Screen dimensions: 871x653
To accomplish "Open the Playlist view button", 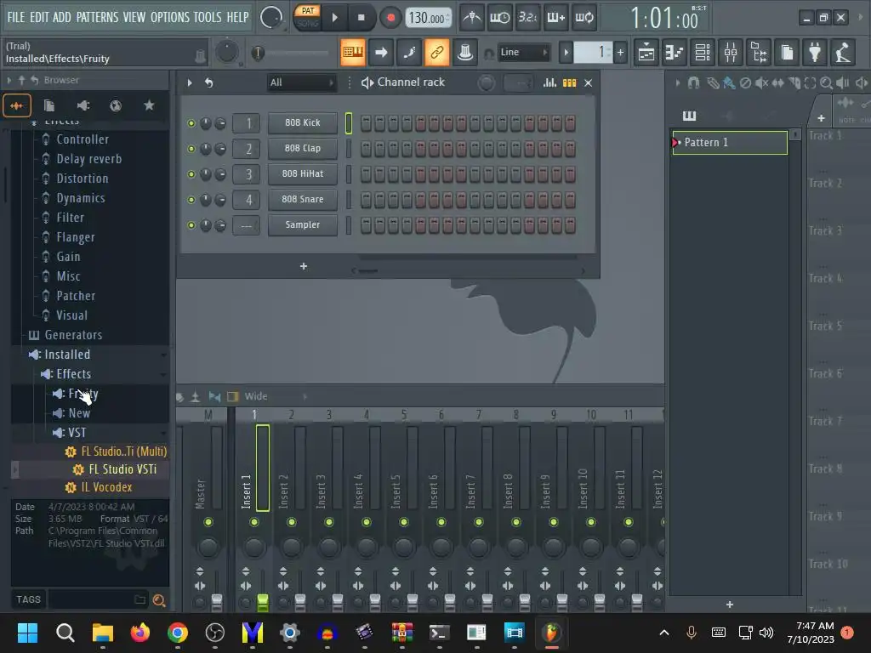I will (646, 53).
